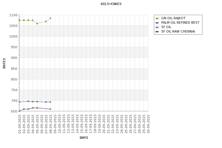Click the GN OIL-RAJKOT data point on 03-09-2015

pyautogui.click(x=28, y=20)
